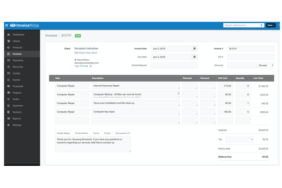
Task: Click the Tasks sidebar icon
Action: coord(8,99)
